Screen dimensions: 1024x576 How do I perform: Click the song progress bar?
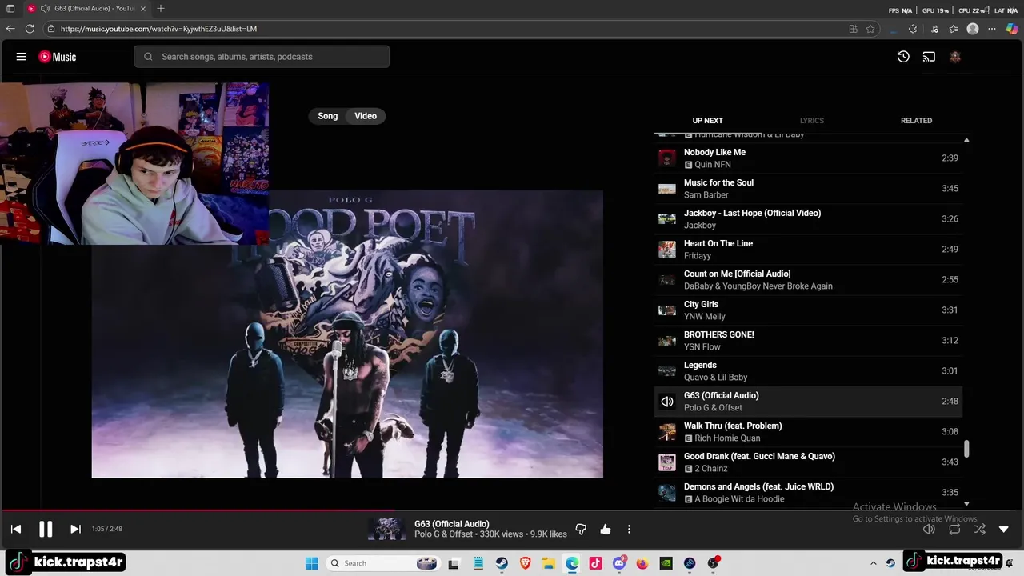(x=512, y=510)
